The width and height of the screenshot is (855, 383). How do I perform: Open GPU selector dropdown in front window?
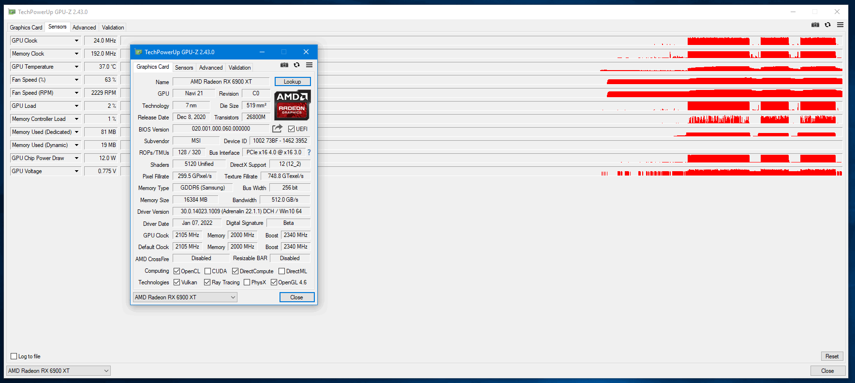pyautogui.click(x=185, y=297)
